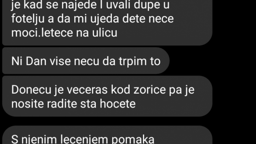
Task: Click the word "Dan" in the short message
Action: tap(36, 61)
